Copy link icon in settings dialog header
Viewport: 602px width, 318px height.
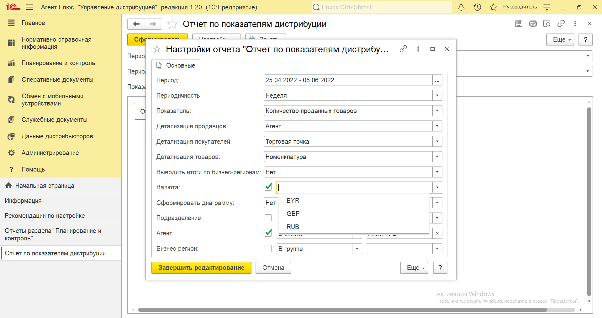click(x=403, y=49)
